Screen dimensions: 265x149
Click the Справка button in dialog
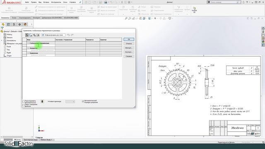129,56
